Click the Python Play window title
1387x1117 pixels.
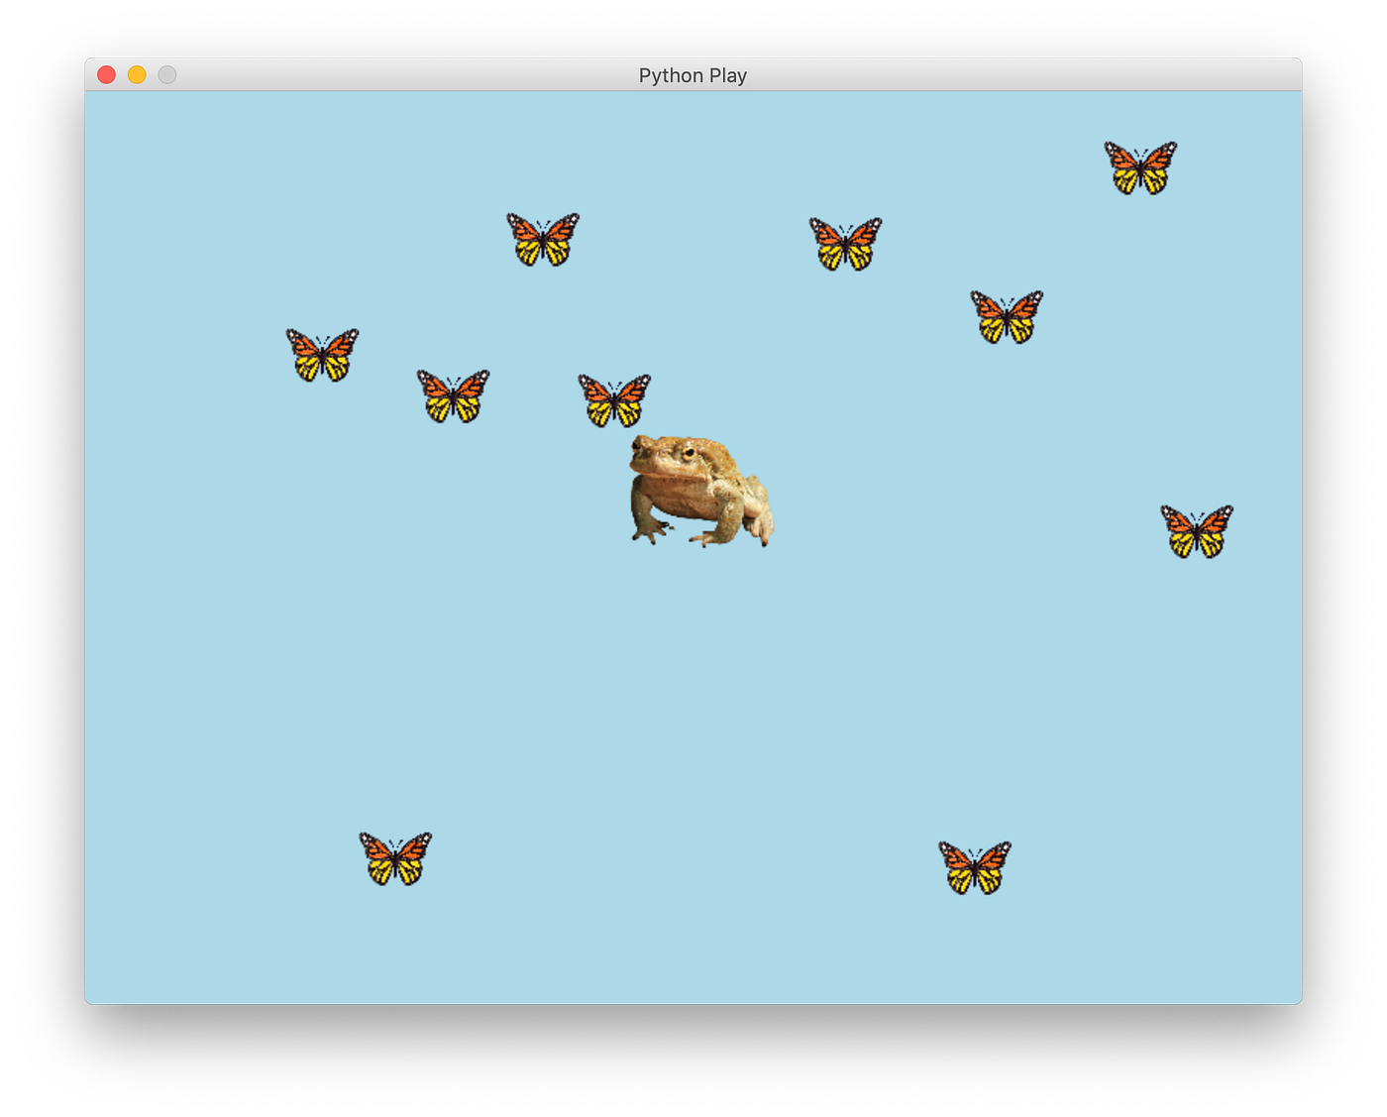pyautogui.click(x=693, y=75)
